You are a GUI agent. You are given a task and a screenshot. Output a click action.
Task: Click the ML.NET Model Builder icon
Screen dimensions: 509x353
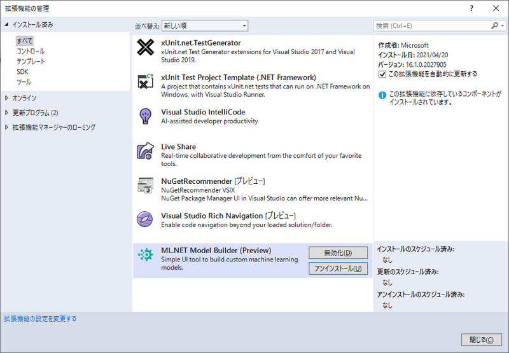145,254
